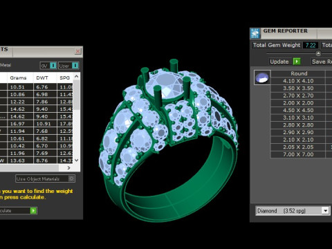Click the 10.51 grams cell
332x249 pixels.
pos(20,87)
